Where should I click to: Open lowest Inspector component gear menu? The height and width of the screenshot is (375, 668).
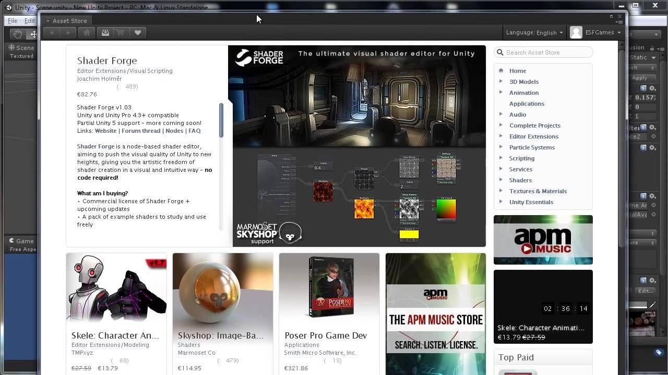point(652,281)
